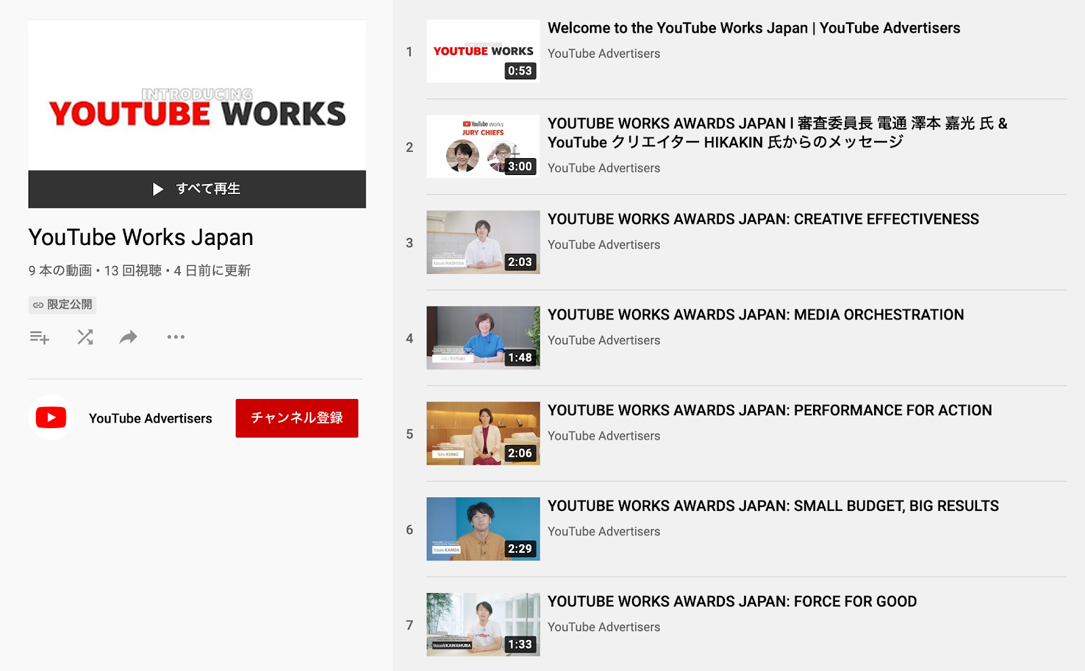Open the 2:03 Creative Effectiveness thumbnail
The height and width of the screenshot is (671, 1085).
click(x=483, y=242)
